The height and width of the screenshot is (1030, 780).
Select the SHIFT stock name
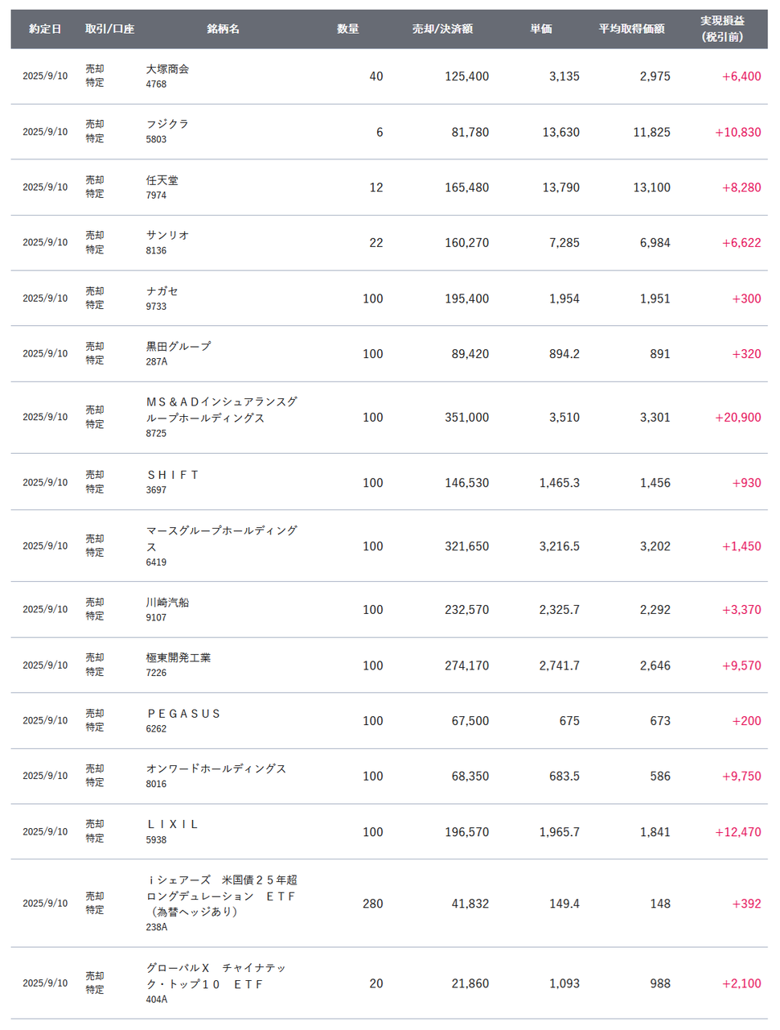(x=173, y=475)
